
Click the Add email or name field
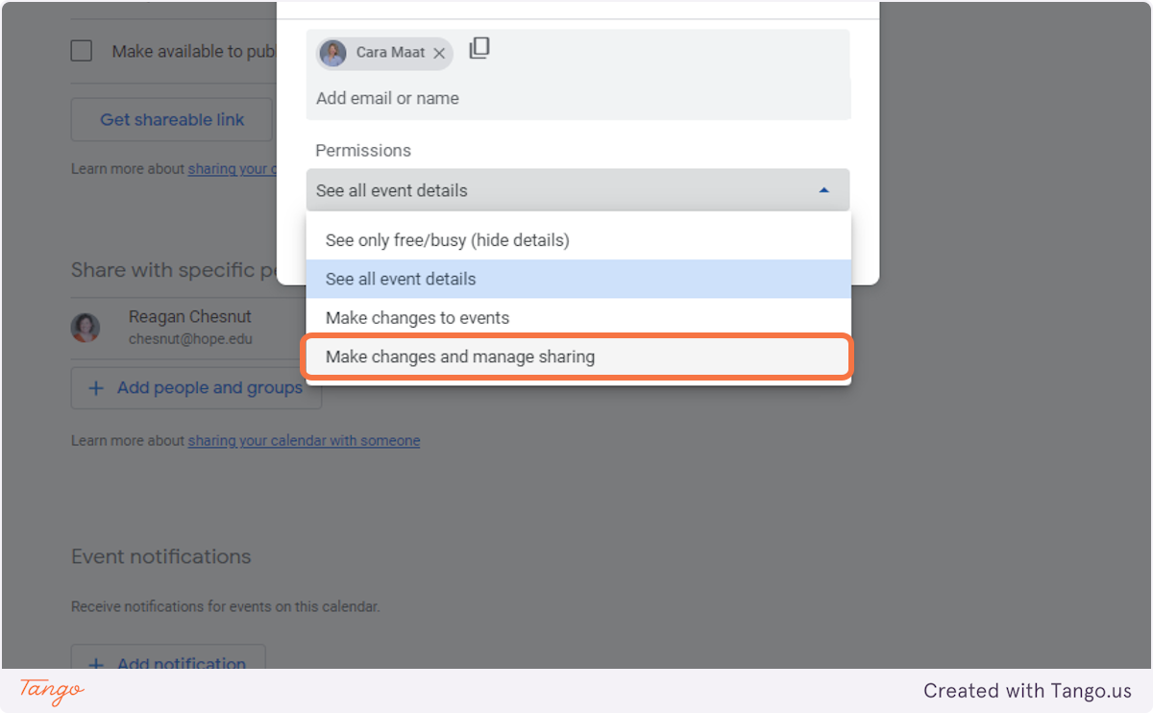pyautogui.click(x=576, y=98)
